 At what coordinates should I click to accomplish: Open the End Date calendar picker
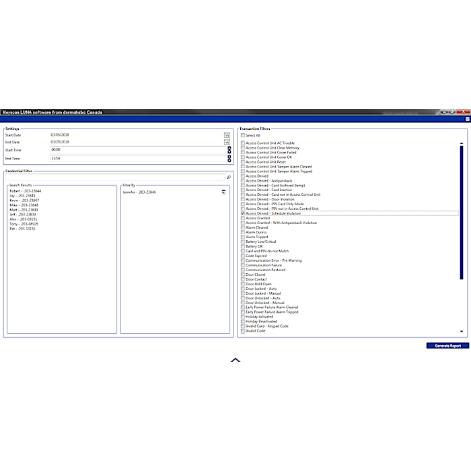coord(227,142)
